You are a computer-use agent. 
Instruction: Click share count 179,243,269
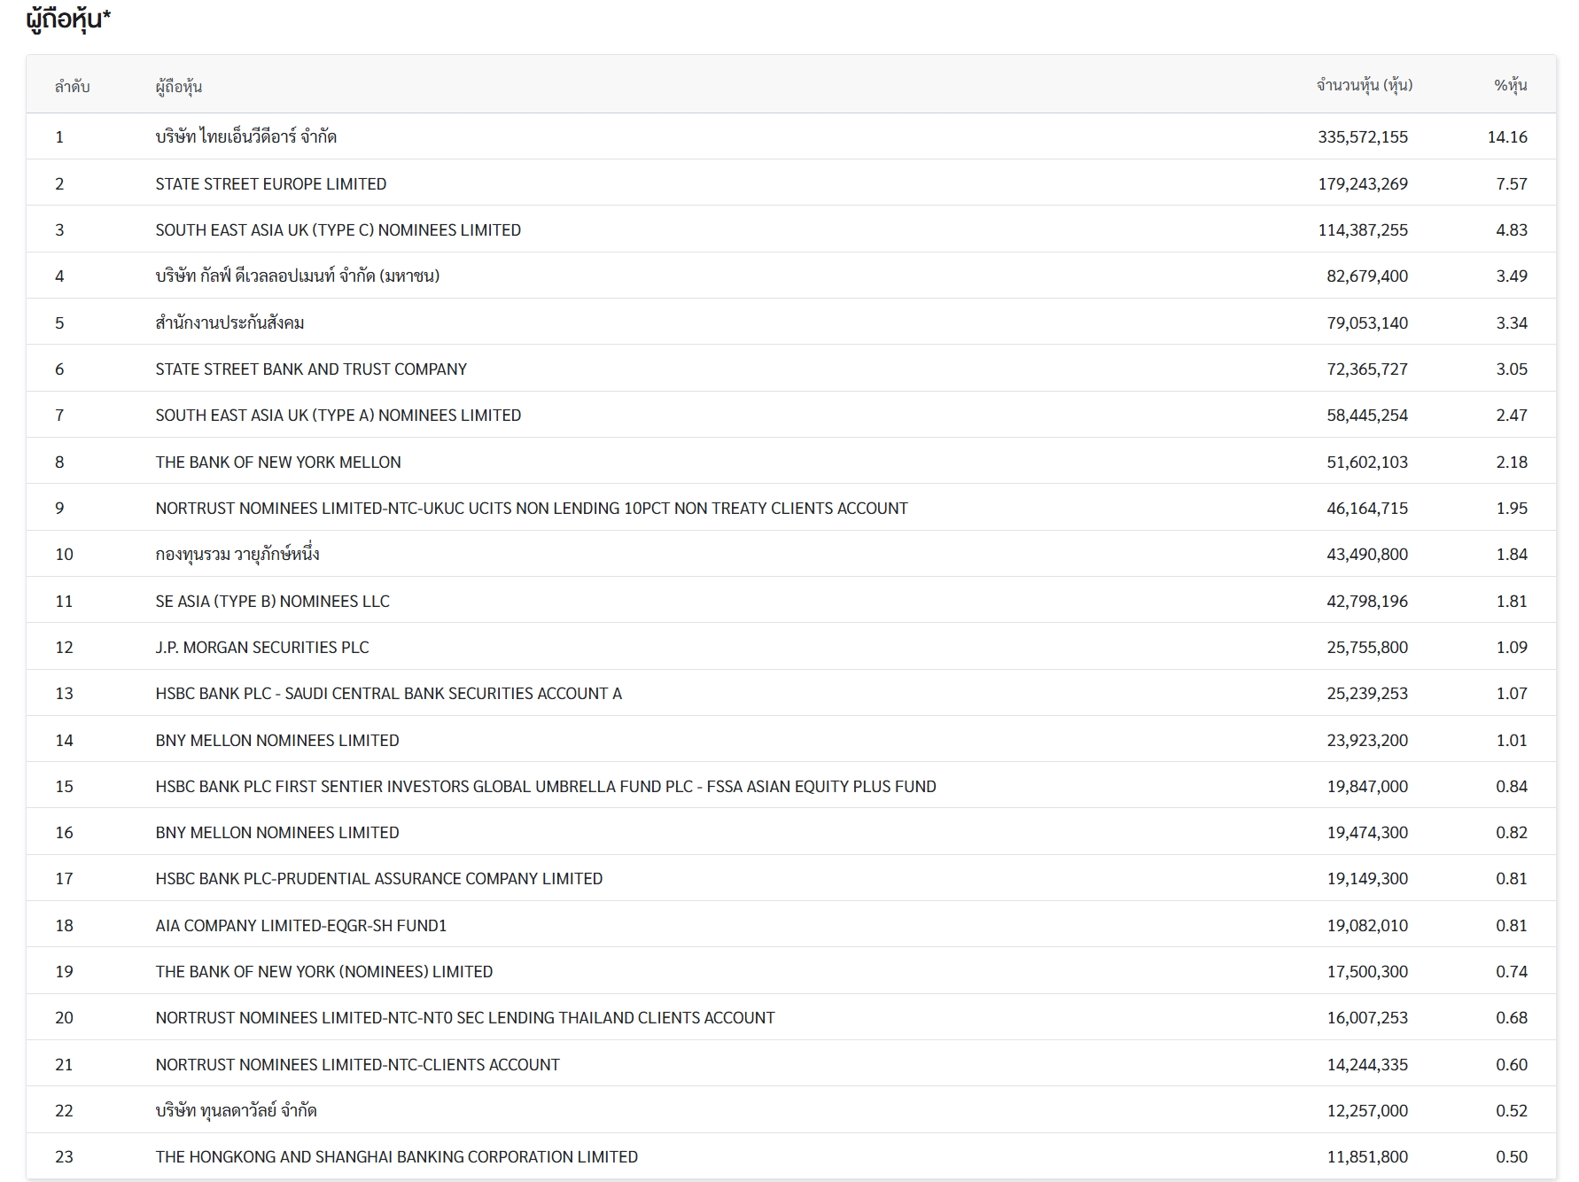pos(1363,183)
